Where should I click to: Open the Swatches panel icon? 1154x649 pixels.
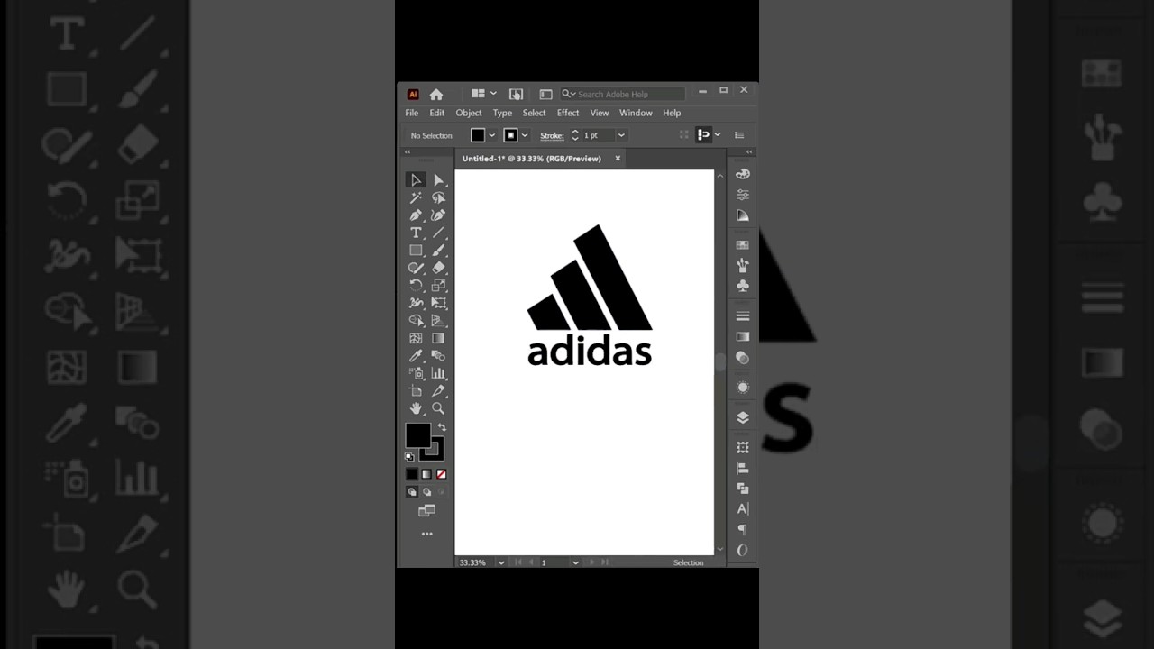(x=743, y=244)
